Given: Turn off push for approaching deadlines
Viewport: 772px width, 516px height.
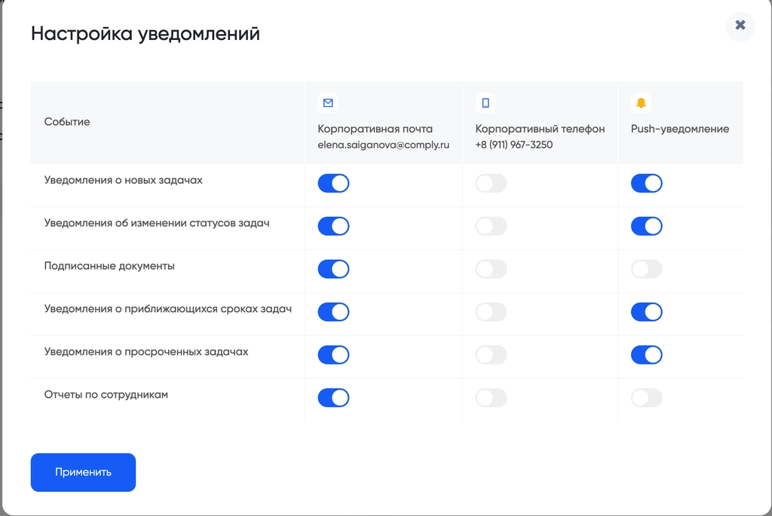Looking at the screenshot, I should click(x=646, y=312).
